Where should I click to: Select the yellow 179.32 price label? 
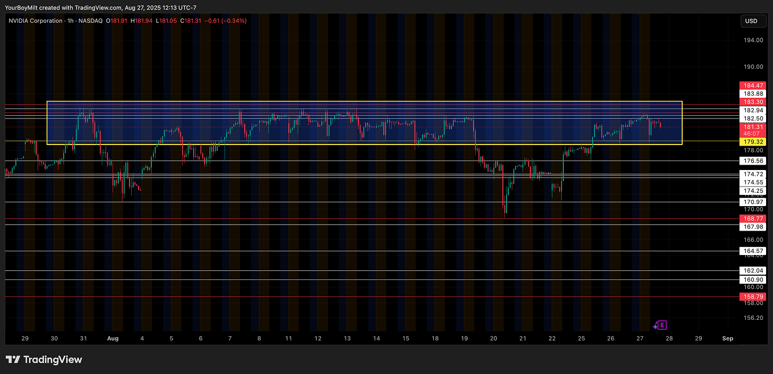click(x=753, y=142)
